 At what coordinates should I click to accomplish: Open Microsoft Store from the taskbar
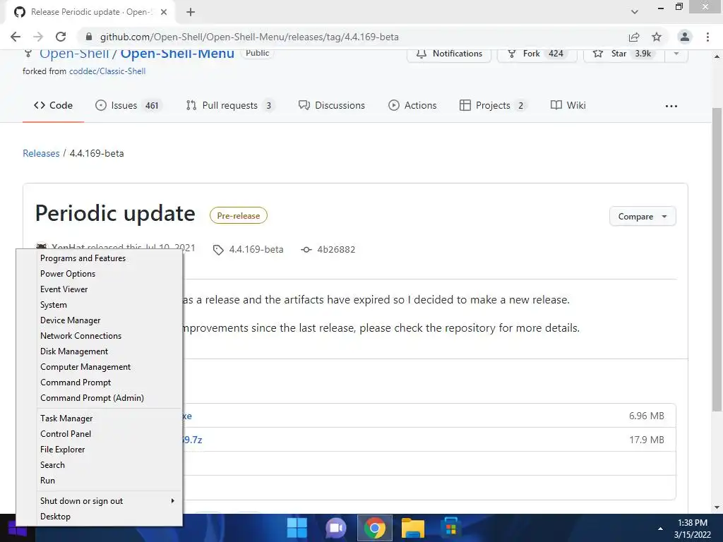coord(451,528)
